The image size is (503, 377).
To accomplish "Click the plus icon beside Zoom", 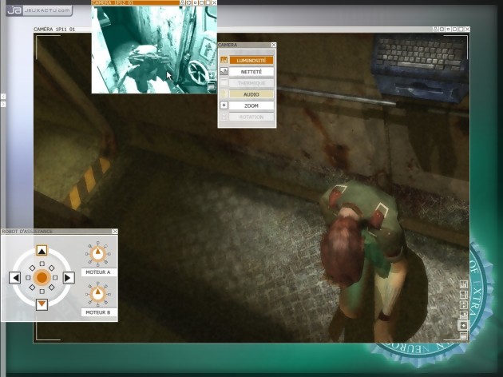I will coord(224,105).
